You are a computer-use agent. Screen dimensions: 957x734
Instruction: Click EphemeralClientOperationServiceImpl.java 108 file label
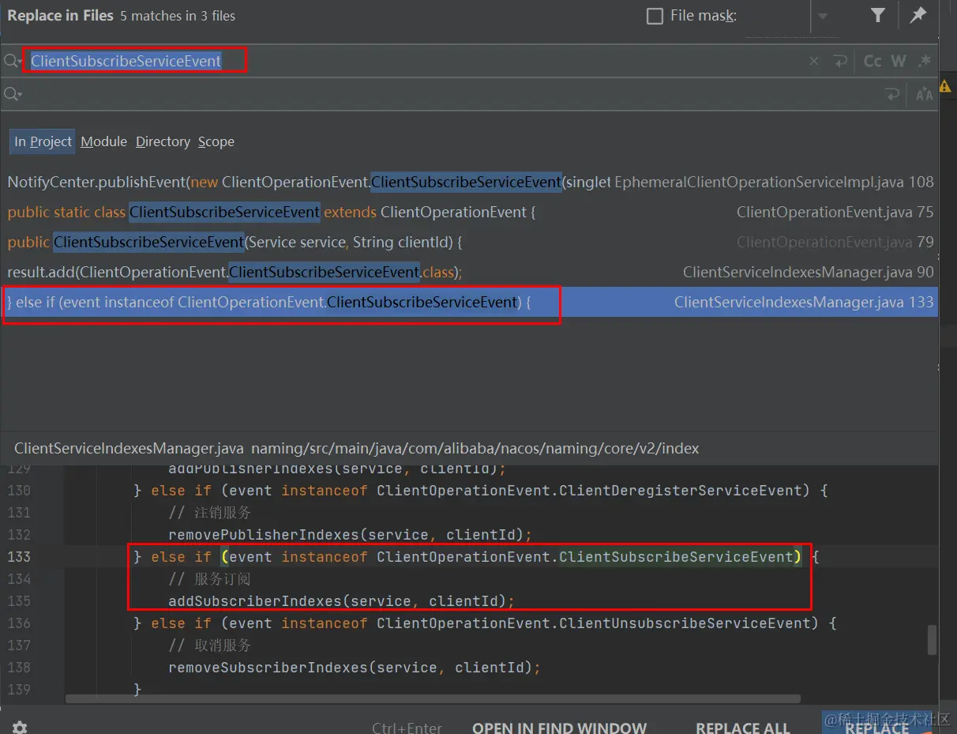pos(774,182)
